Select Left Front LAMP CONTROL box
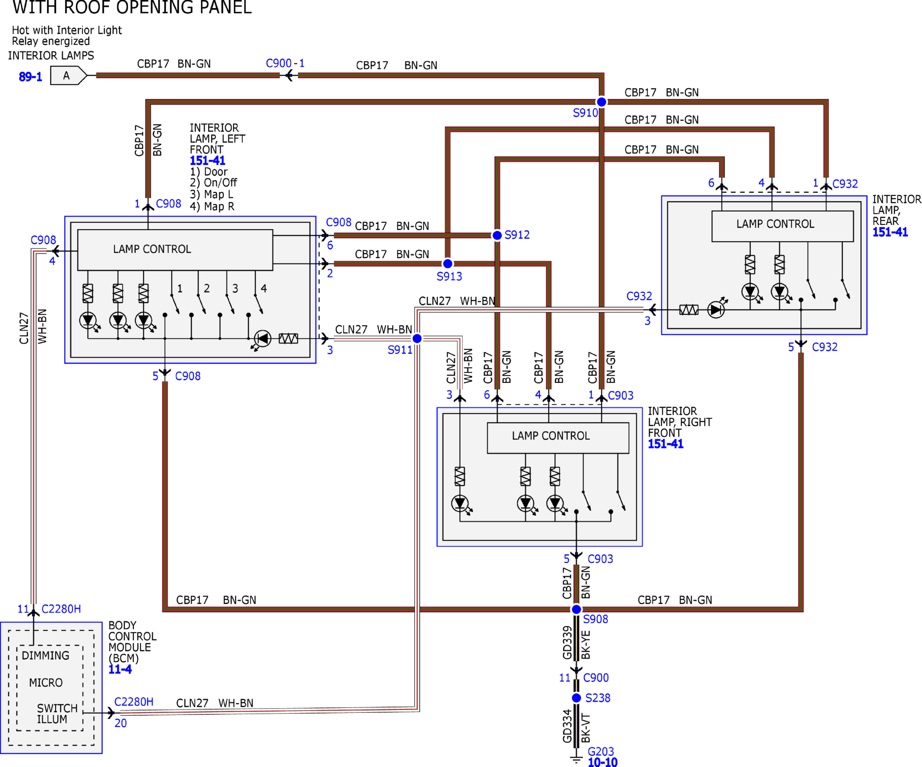Image resolution: width=922 pixels, height=767 pixels. [175, 250]
